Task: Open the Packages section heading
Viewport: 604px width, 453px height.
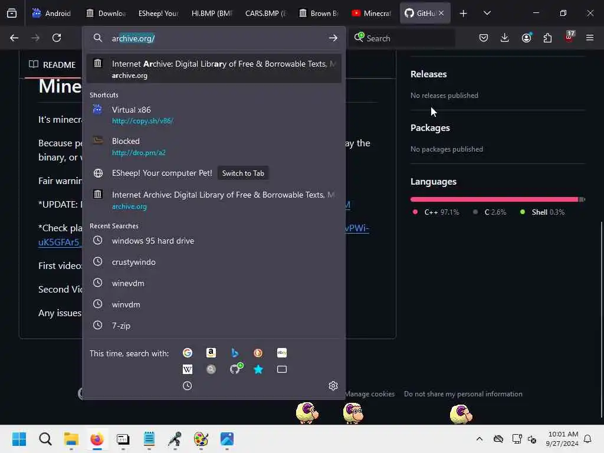Action: coord(430,128)
